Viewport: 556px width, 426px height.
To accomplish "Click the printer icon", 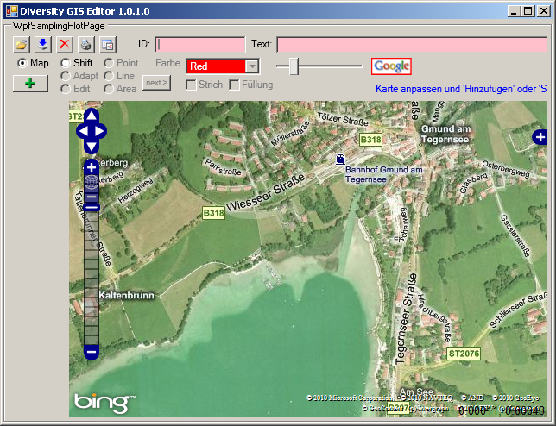I will tap(85, 44).
